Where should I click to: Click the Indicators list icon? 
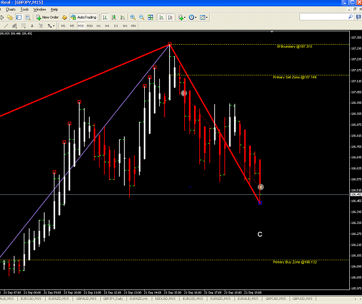[x=181, y=17]
